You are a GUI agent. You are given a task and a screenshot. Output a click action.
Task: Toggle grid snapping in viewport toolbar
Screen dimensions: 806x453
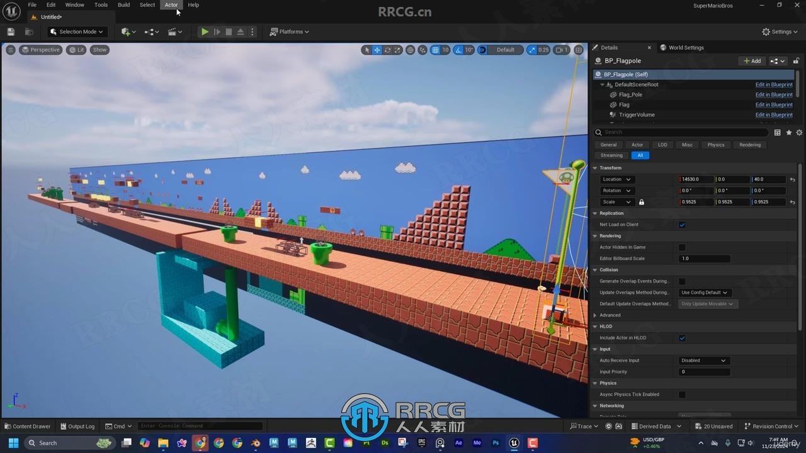point(435,50)
